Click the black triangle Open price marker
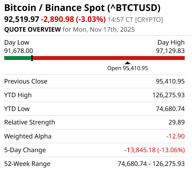The image size is (192, 176). point(127,63)
